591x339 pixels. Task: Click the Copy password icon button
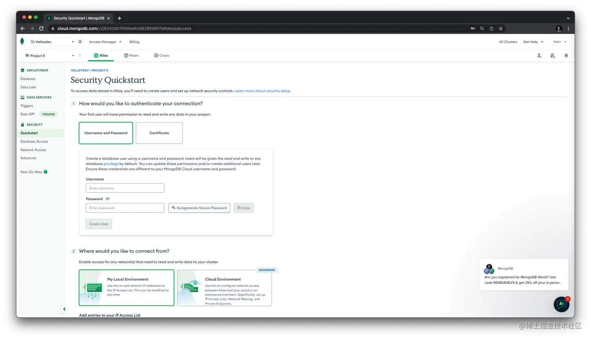coord(244,208)
